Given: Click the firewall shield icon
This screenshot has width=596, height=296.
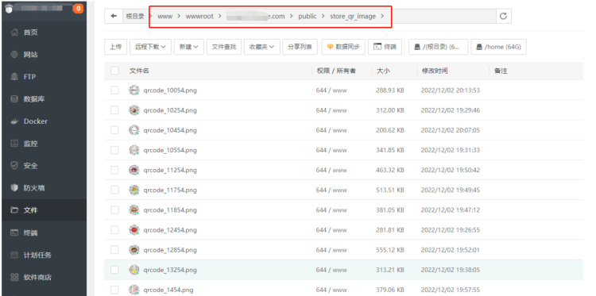Looking at the screenshot, I should 14,188.
